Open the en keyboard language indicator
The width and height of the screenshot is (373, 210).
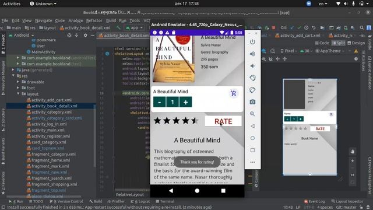point(323,3)
